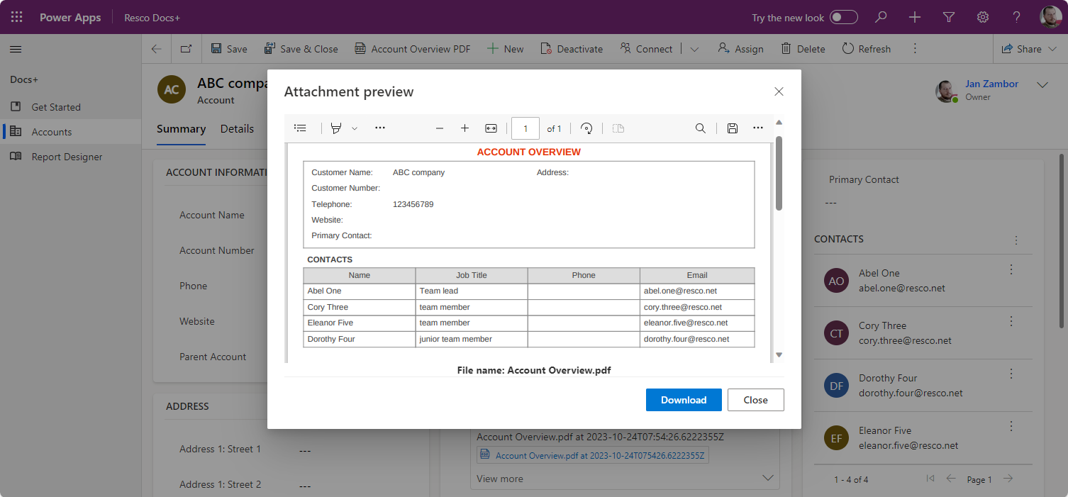Click the plus quick-create icon in the header
The height and width of the screenshot is (497, 1068).
tap(915, 17)
